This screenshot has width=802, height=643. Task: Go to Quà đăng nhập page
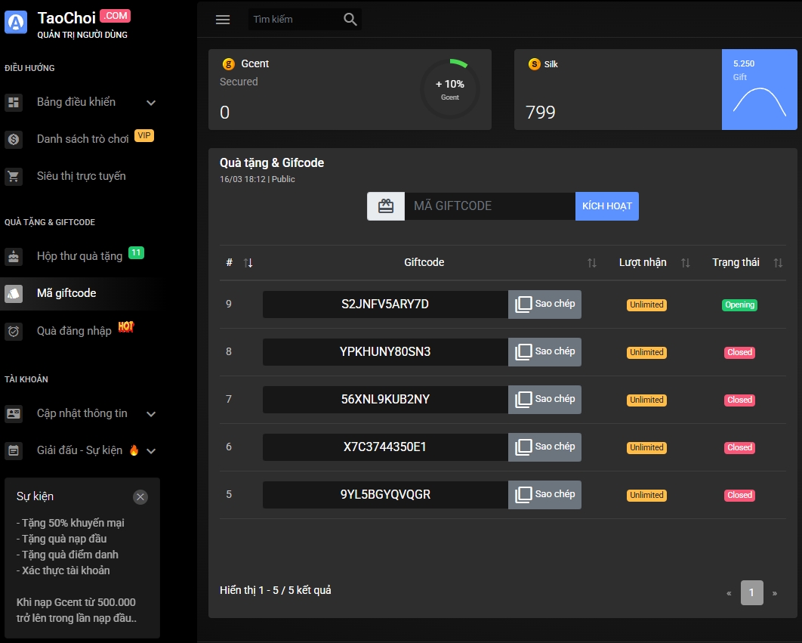[74, 331]
